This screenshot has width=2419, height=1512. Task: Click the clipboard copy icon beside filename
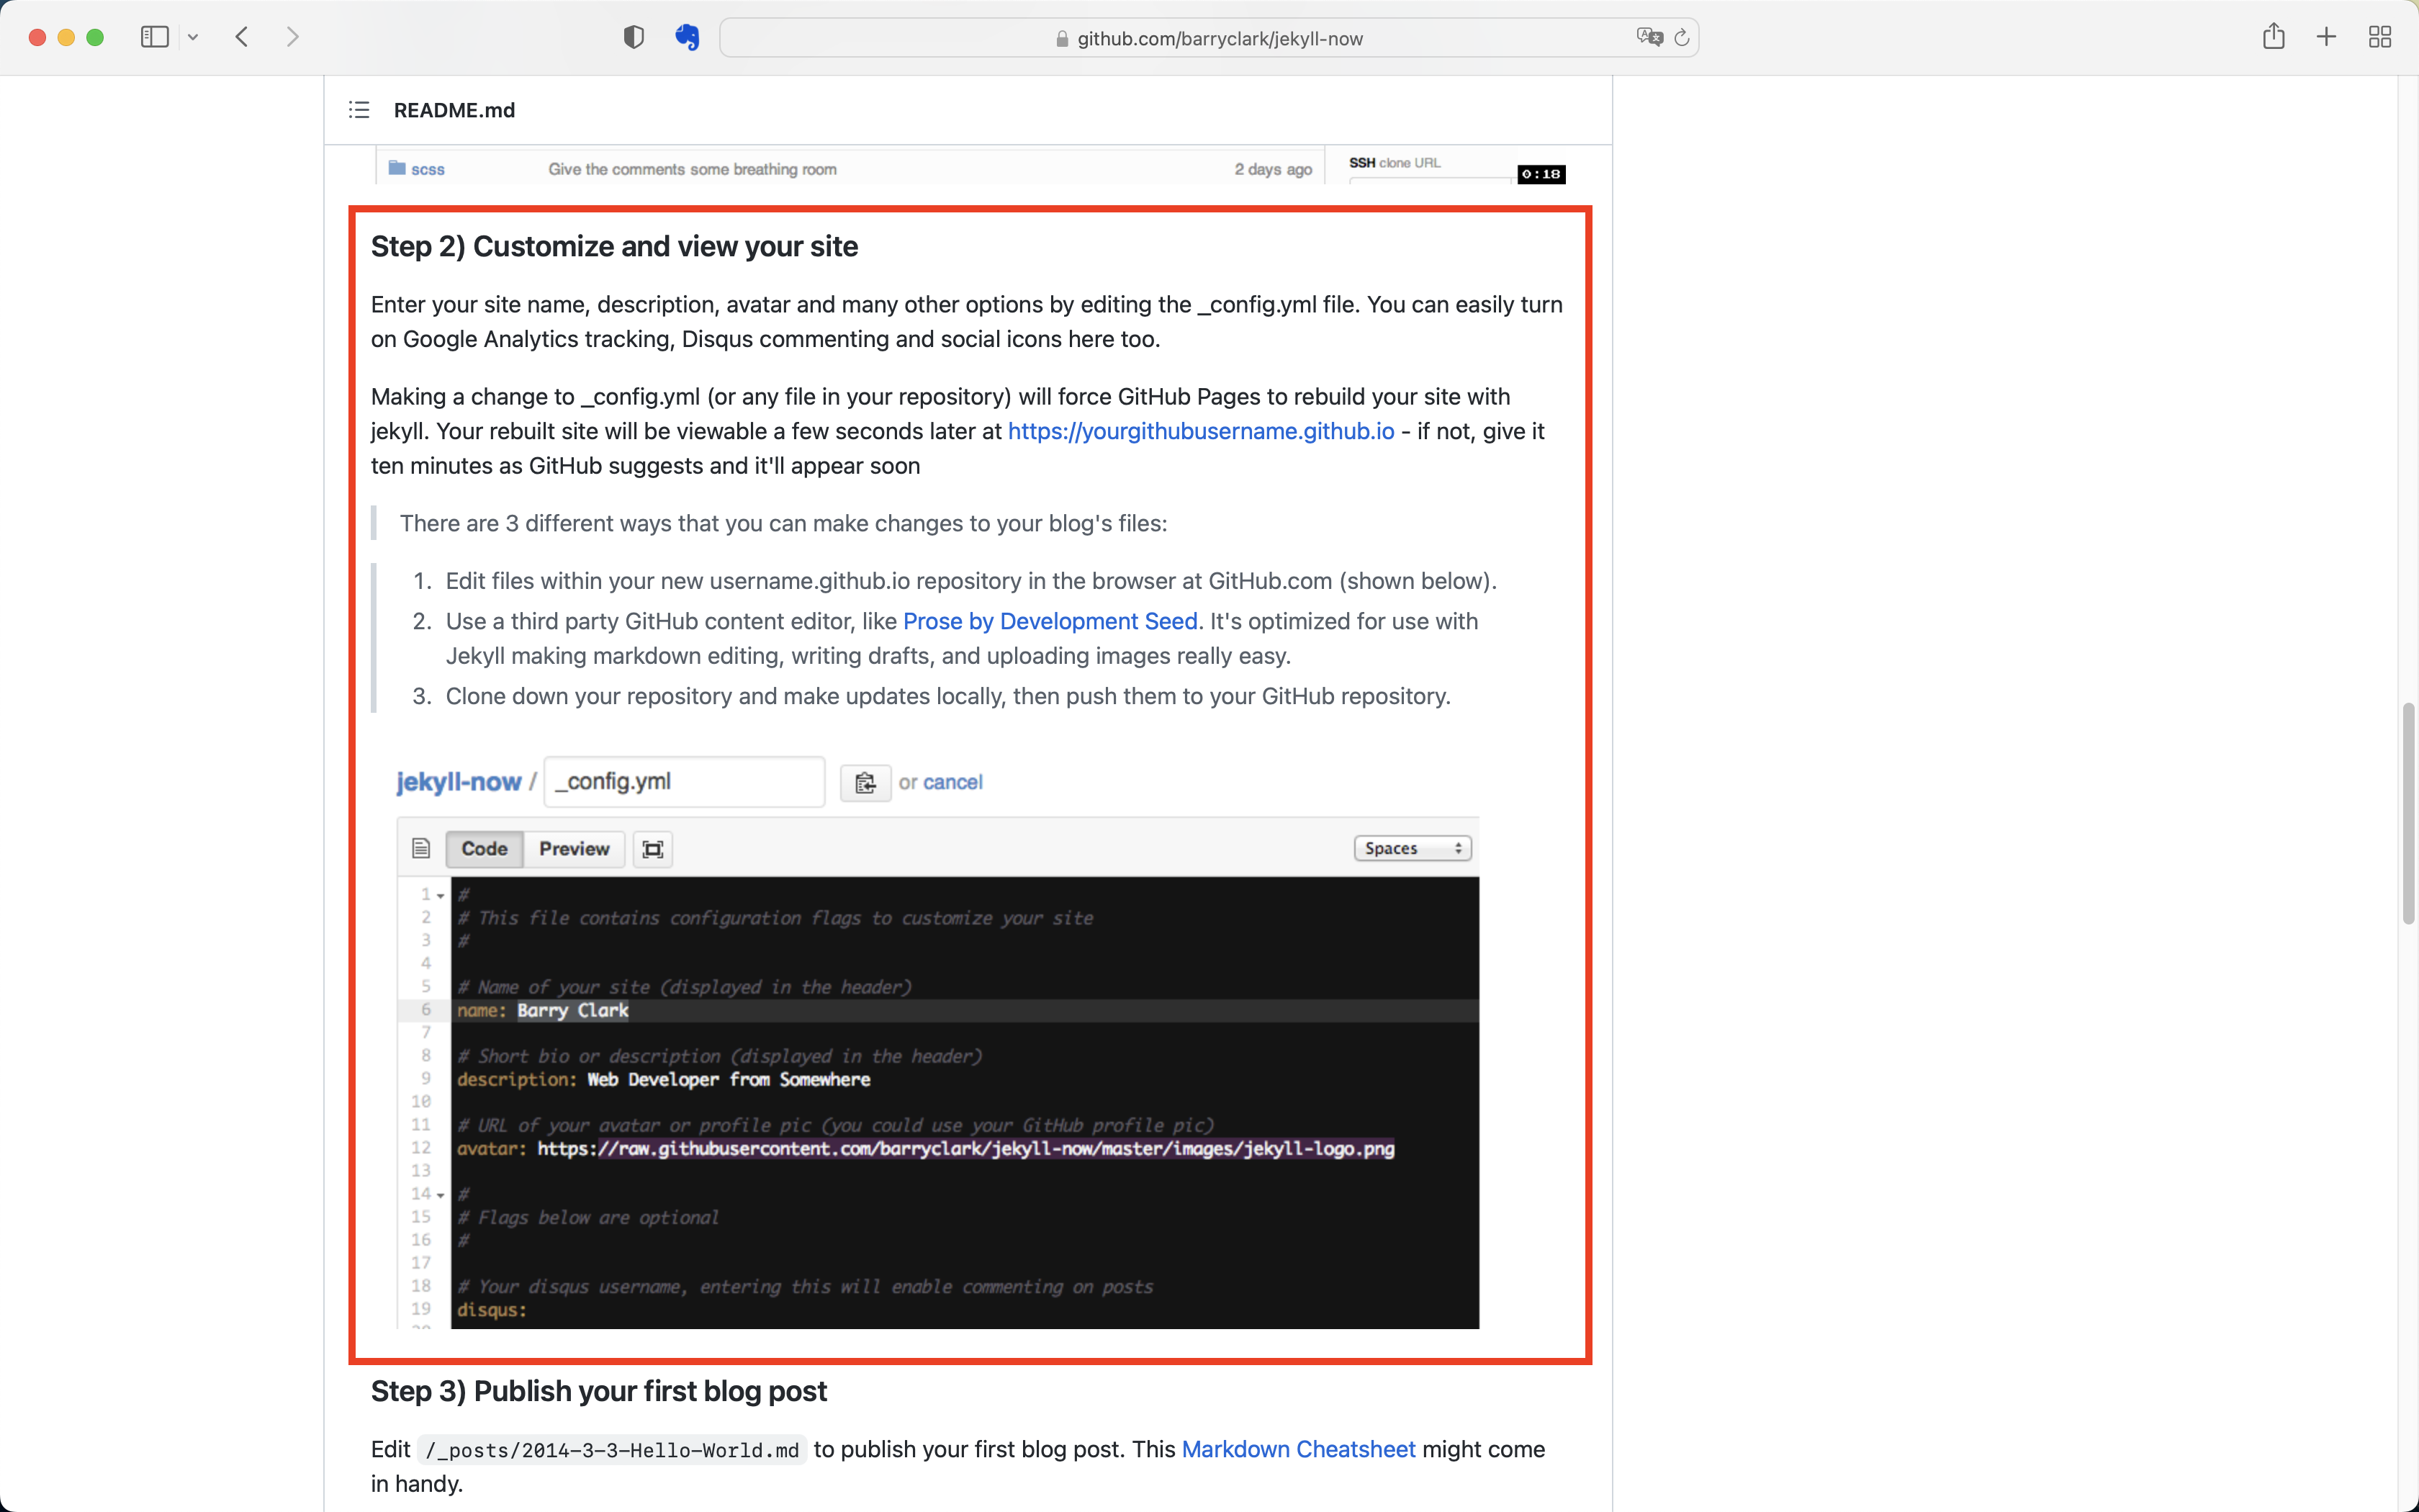[865, 782]
